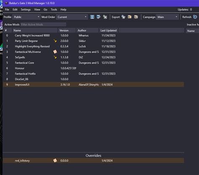The image size is (199, 175).
Task: Select the Fantastical Core mod
Action: [94, 63]
